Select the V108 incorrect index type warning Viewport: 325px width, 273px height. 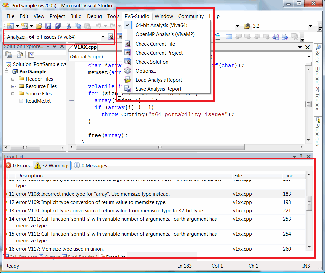tap(155, 194)
